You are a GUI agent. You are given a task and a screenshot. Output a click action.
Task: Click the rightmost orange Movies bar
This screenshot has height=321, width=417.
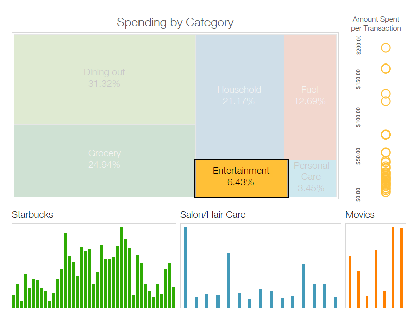401,267
